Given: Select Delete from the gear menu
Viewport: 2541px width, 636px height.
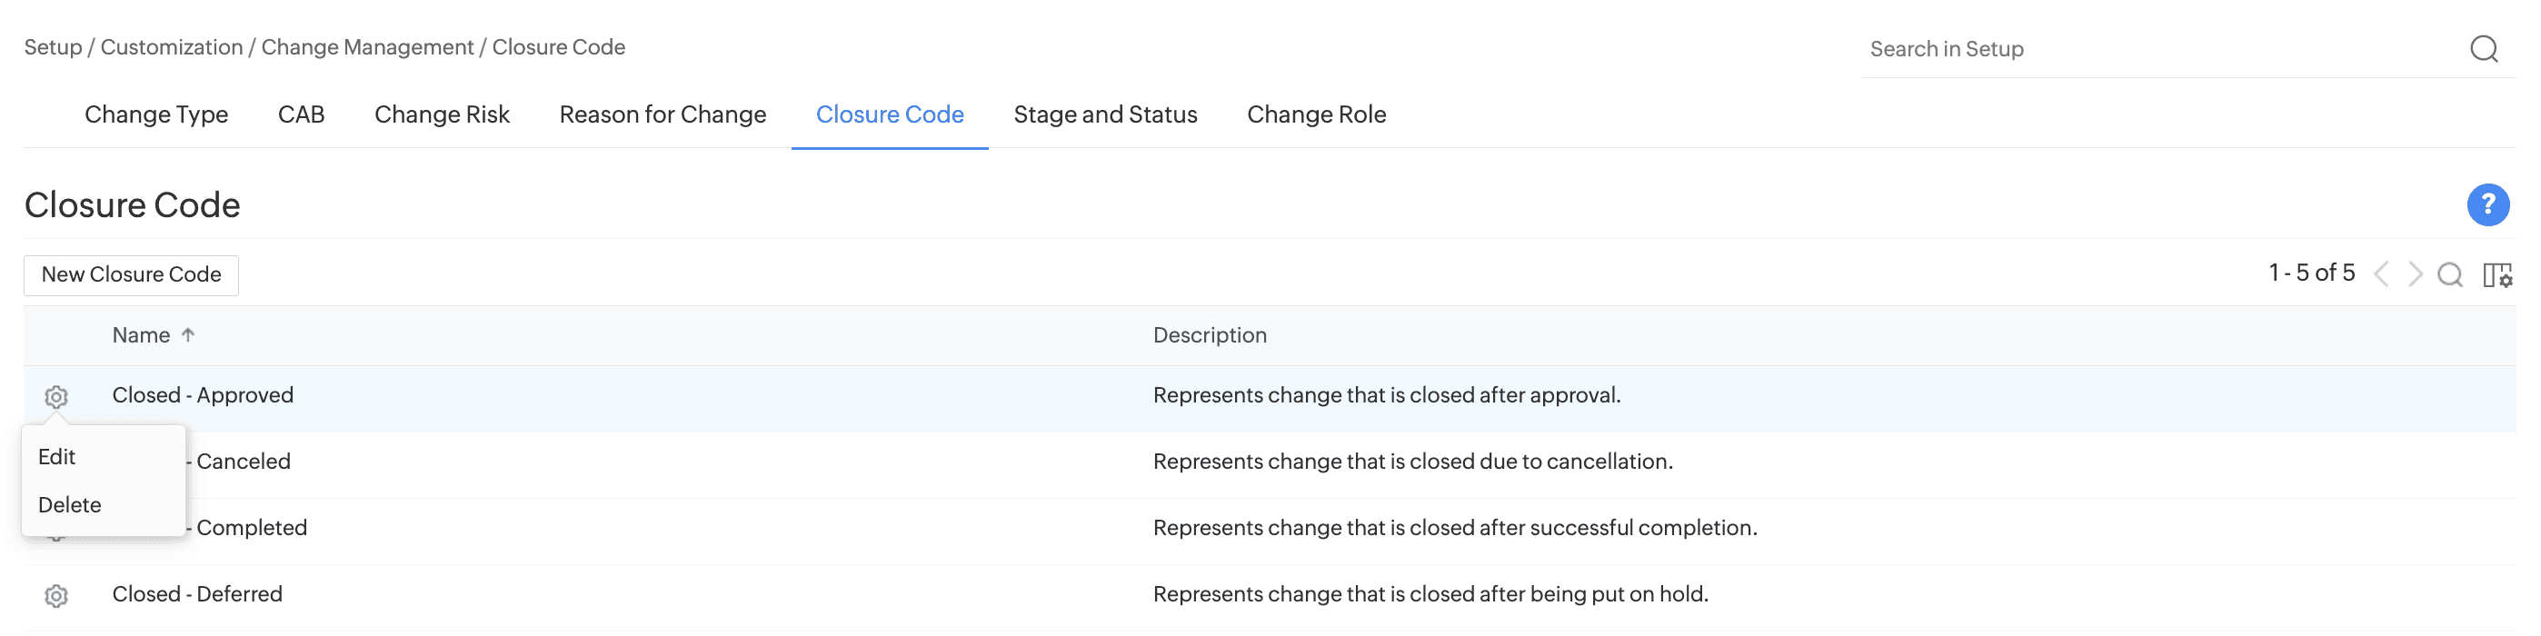Looking at the screenshot, I should (70, 505).
